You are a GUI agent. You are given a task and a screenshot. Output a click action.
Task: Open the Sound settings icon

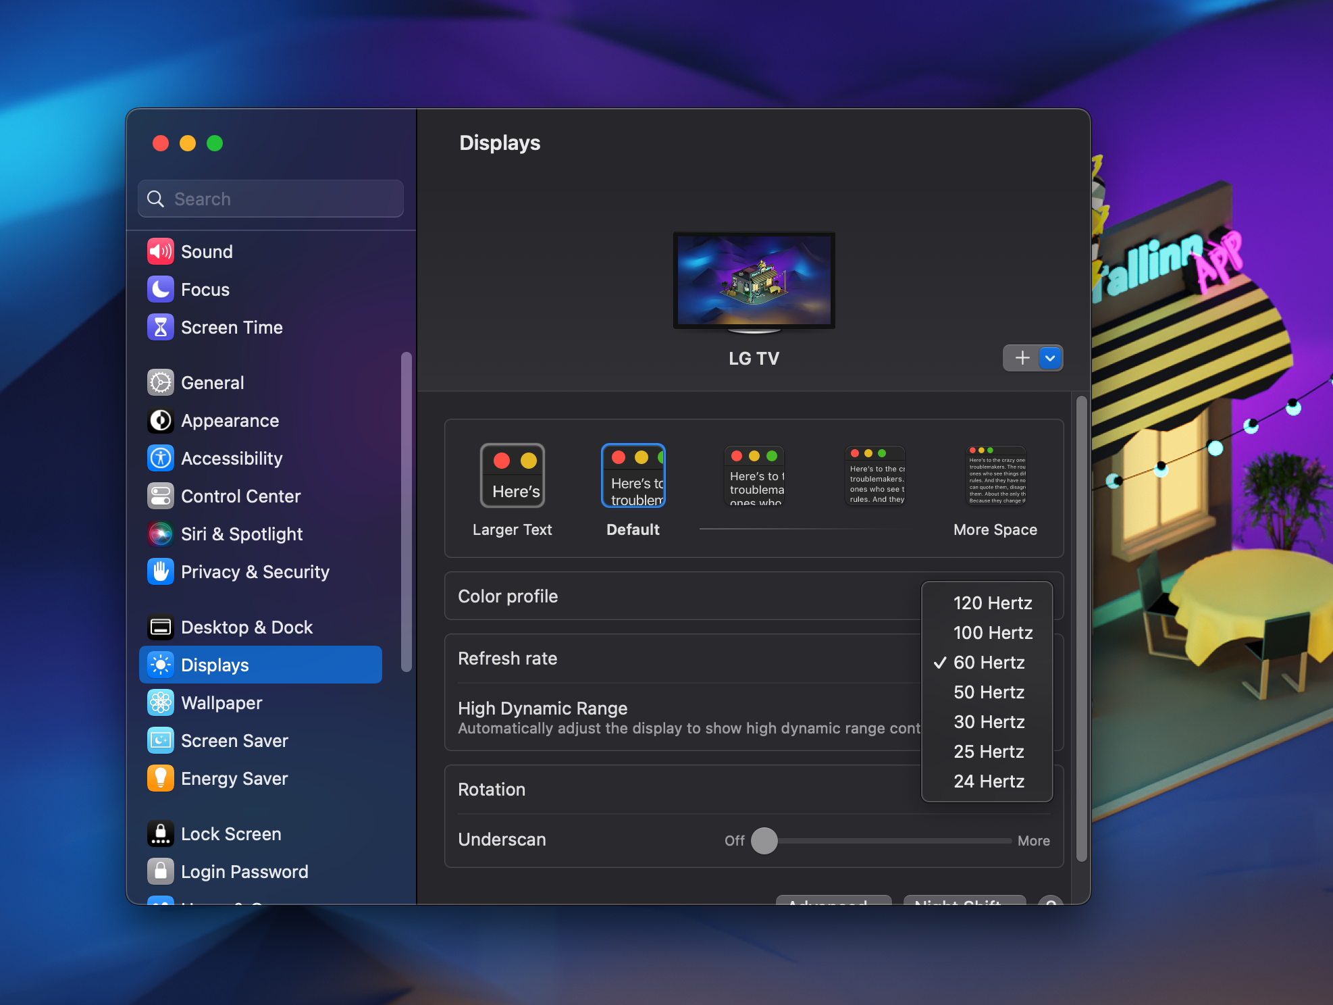click(x=161, y=252)
